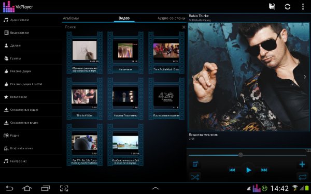The image size is (311, 194).
Task: Open the whiteboard drawing video thumbnail
Action: pyautogui.click(x=84, y=50)
